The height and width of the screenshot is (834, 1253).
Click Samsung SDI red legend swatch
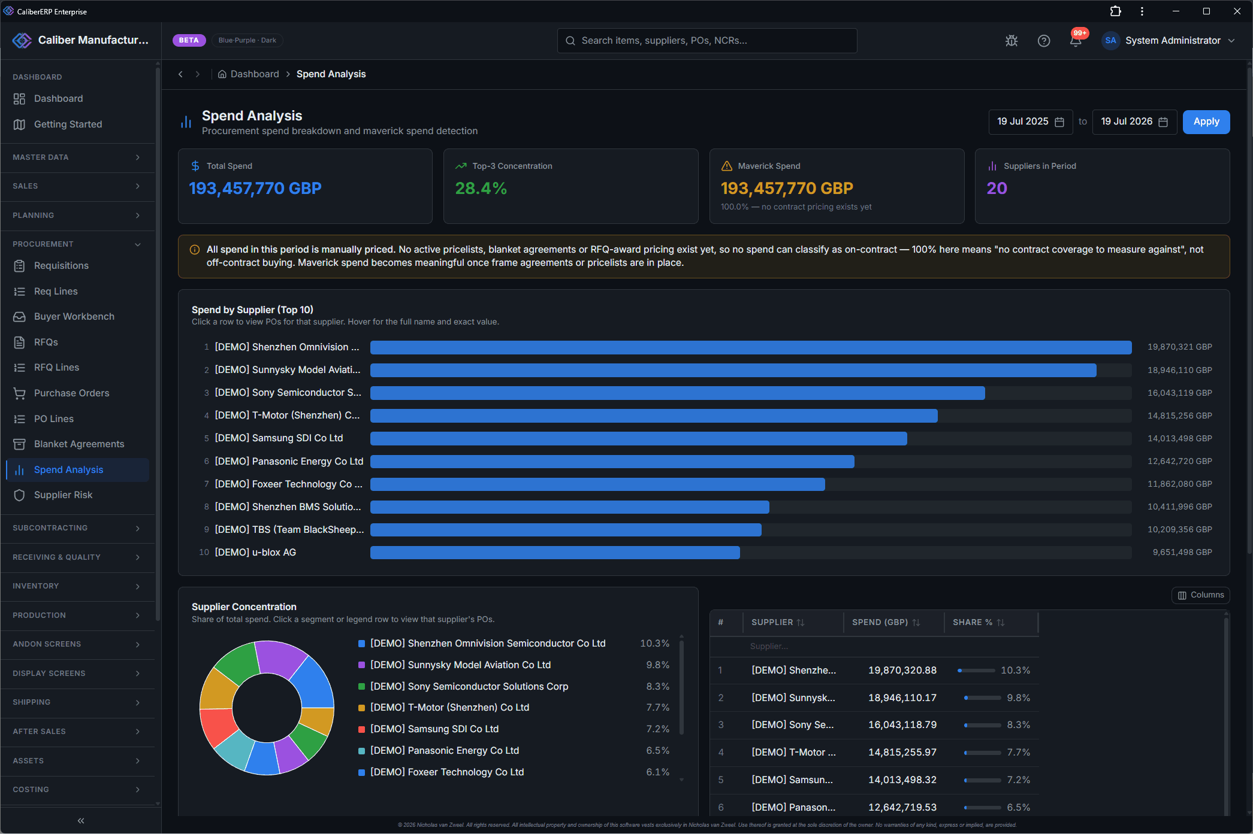(361, 729)
